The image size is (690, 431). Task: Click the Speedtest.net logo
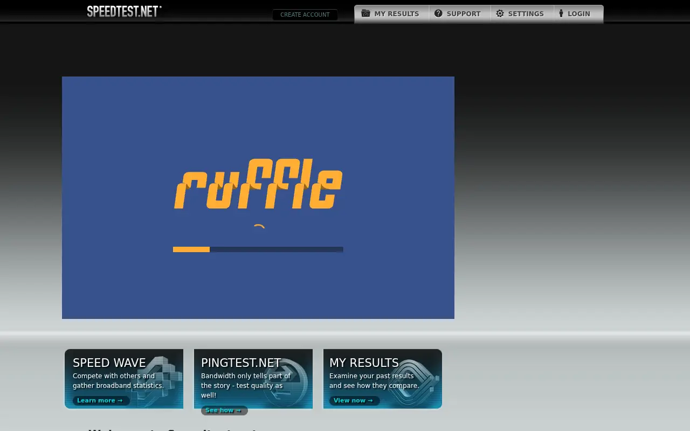coord(125,11)
